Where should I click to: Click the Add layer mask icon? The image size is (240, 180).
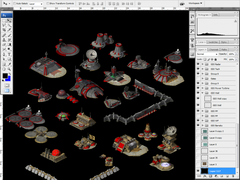click(211, 176)
